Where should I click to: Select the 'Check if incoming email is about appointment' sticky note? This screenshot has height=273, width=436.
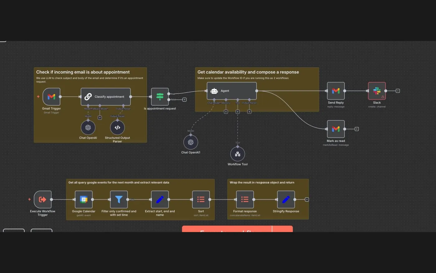coord(90,105)
